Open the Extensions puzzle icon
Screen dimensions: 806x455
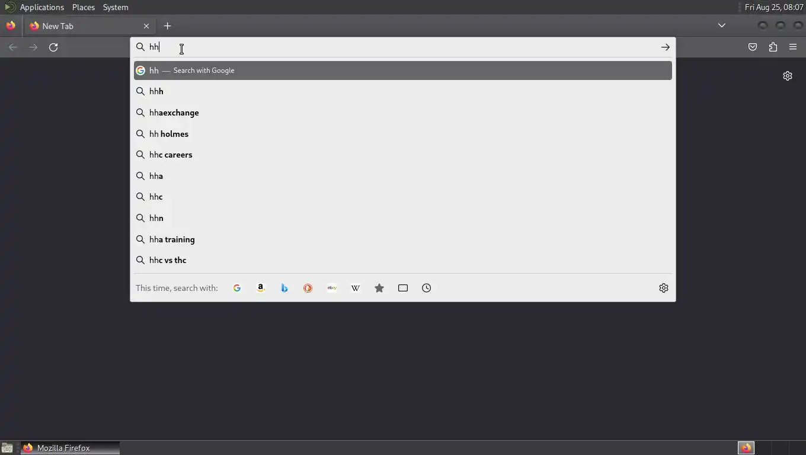click(x=773, y=47)
